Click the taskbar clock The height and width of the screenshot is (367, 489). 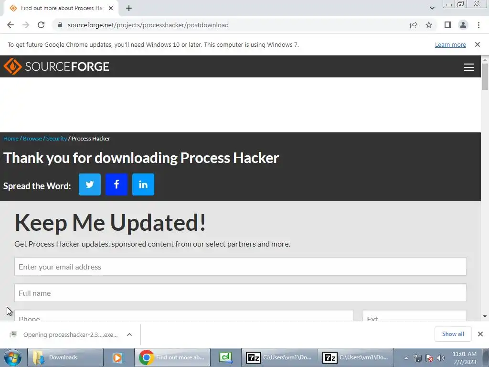click(x=464, y=358)
